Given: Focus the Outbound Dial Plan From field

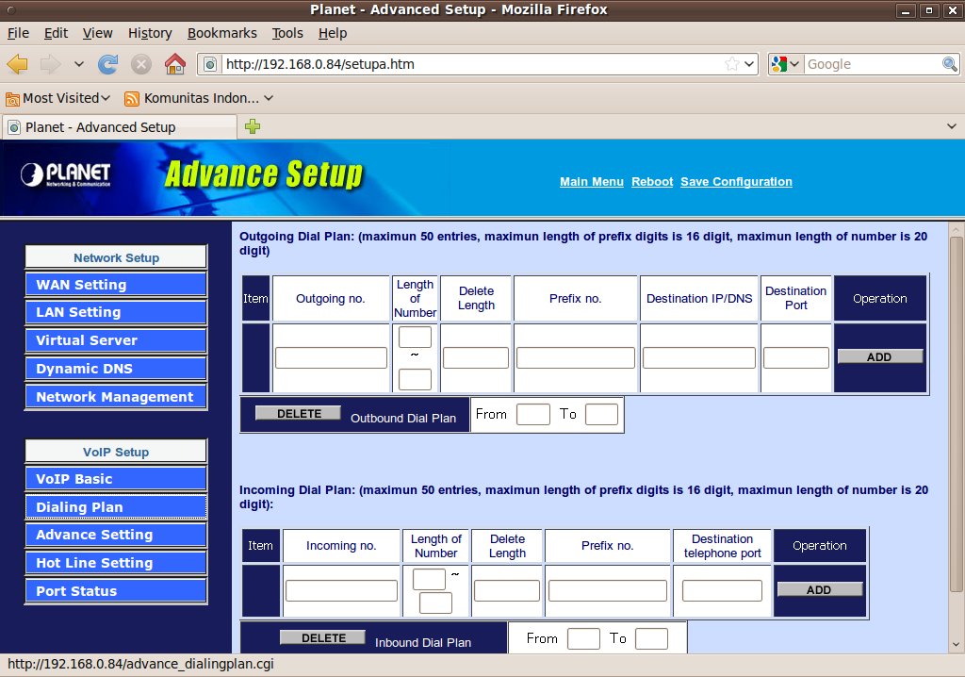Looking at the screenshot, I should tap(533, 414).
